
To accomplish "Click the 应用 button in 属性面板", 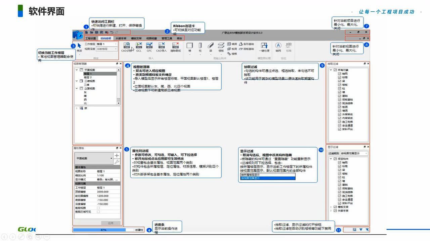I will pos(111,223).
